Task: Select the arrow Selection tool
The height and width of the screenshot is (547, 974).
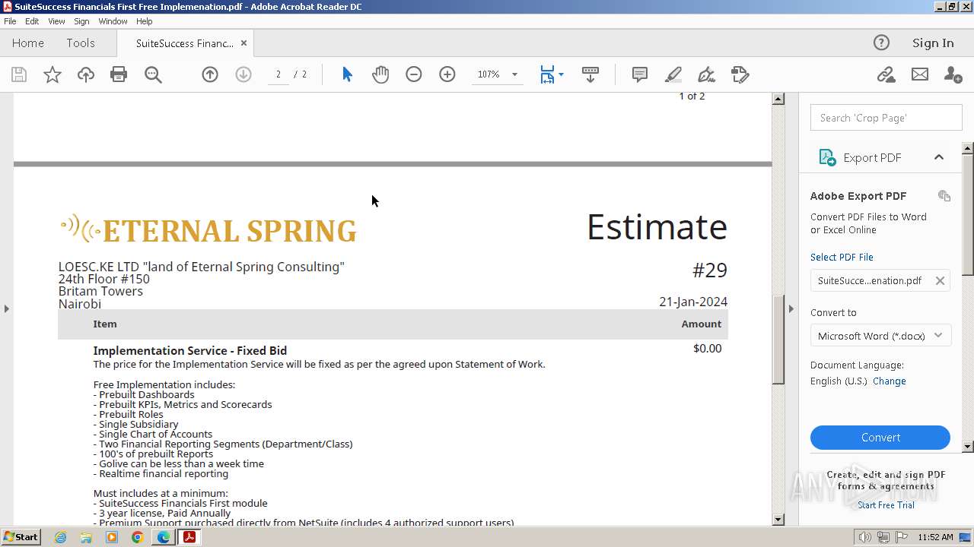Action: [347, 74]
